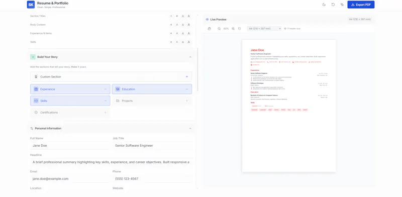
Task: Toggle the Certifications section card
Action: pyautogui.click(x=70, y=113)
